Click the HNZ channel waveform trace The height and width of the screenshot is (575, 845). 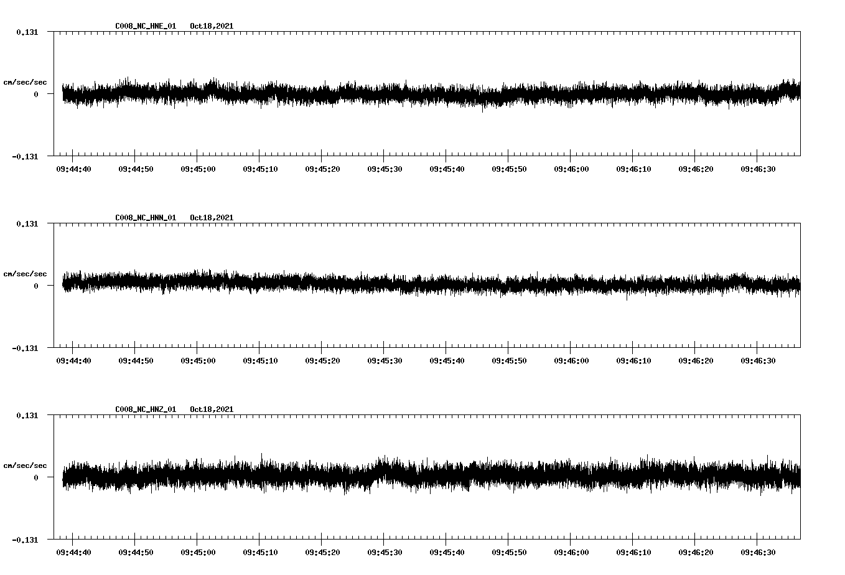click(x=431, y=475)
